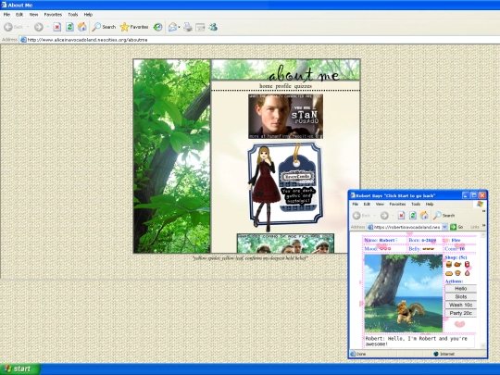Open the History icon in main toolbar
The image size is (500, 375).
157,27
